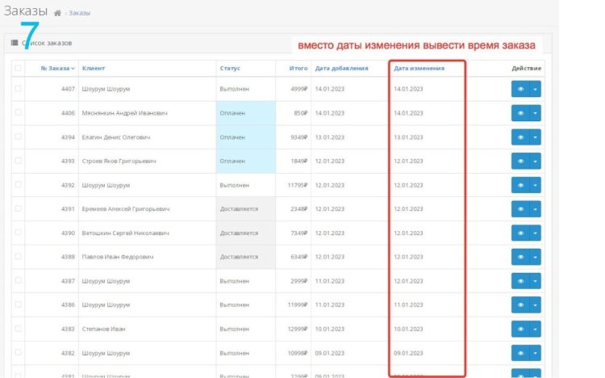View order 4387 via eye icon

tap(520, 281)
